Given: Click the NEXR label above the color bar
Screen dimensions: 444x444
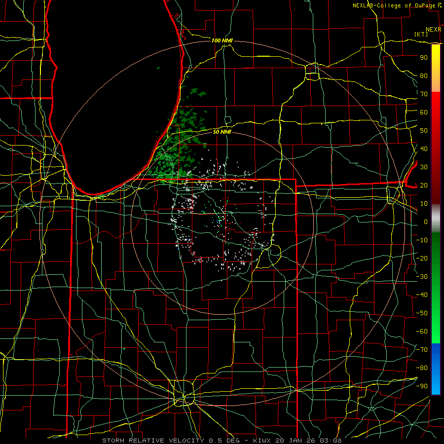Looking at the screenshot, I should tap(434, 30).
